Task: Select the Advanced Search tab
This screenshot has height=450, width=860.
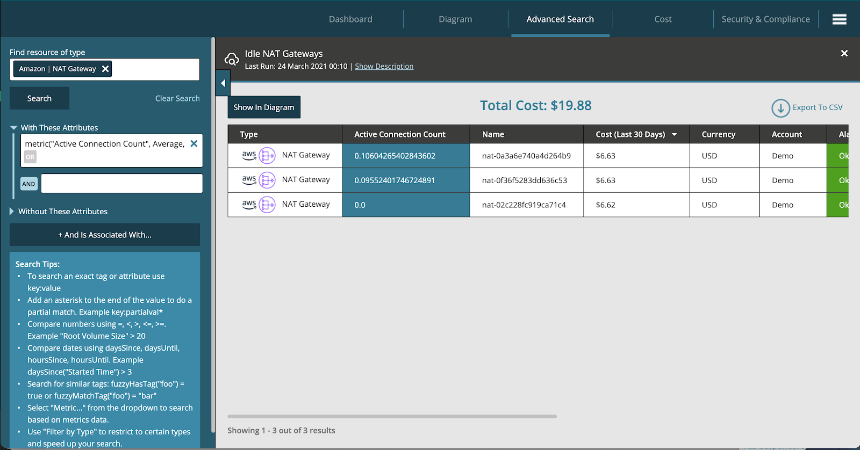Action: click(560, 19)
